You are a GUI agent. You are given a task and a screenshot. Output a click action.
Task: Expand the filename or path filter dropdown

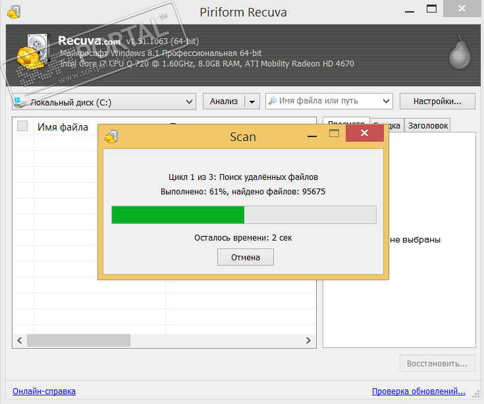tap(386, 101)
